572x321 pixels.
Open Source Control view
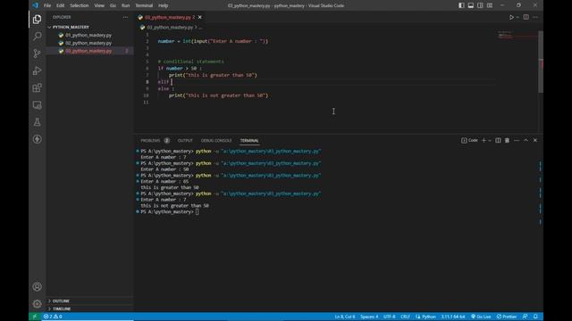(37, 53)
